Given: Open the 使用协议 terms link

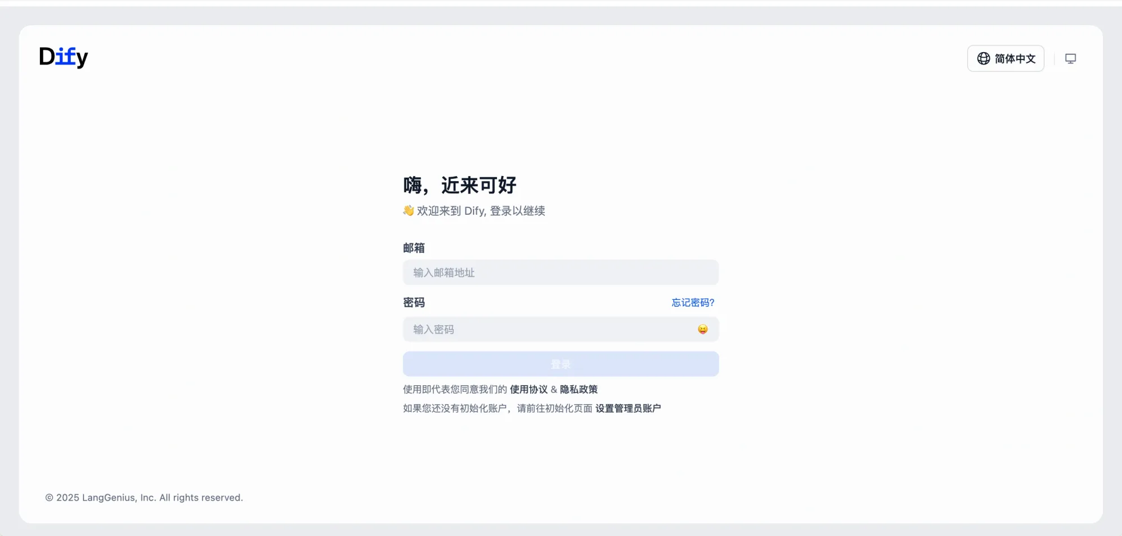Looking at the screenshot, I should click(528, 389).
